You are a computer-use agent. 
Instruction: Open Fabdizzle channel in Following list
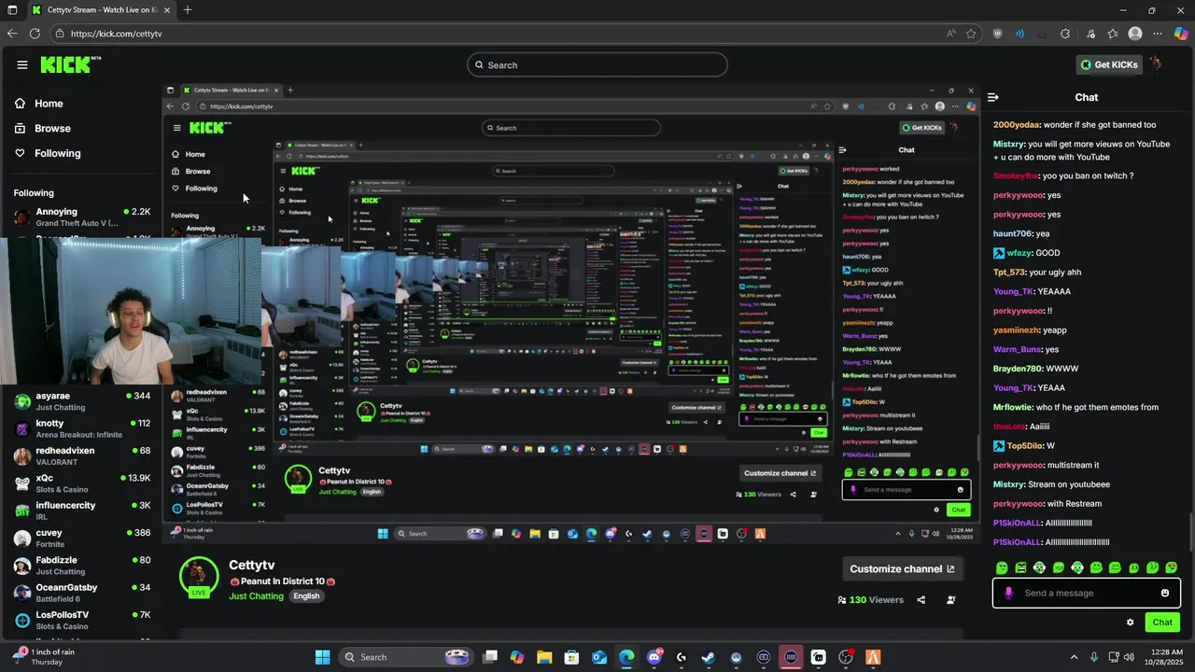82,566
